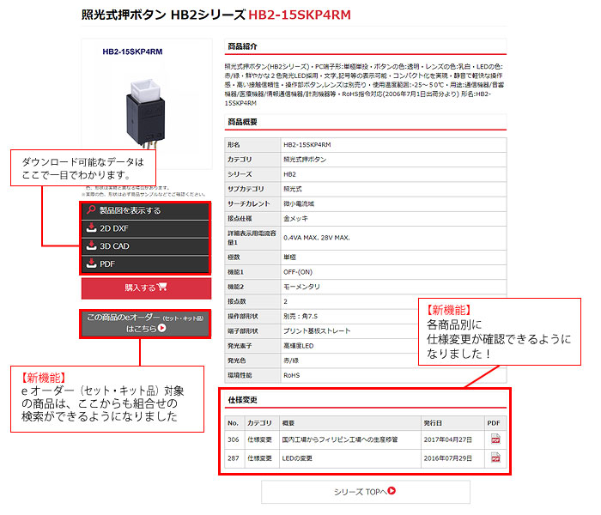The image size is (601, 515).
Task: Click the red HB2-15SKP4RM title text
Action: pos(300,15)
